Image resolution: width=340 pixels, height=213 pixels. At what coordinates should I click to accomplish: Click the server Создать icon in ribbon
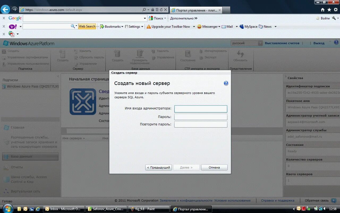(x=63, y=54)
